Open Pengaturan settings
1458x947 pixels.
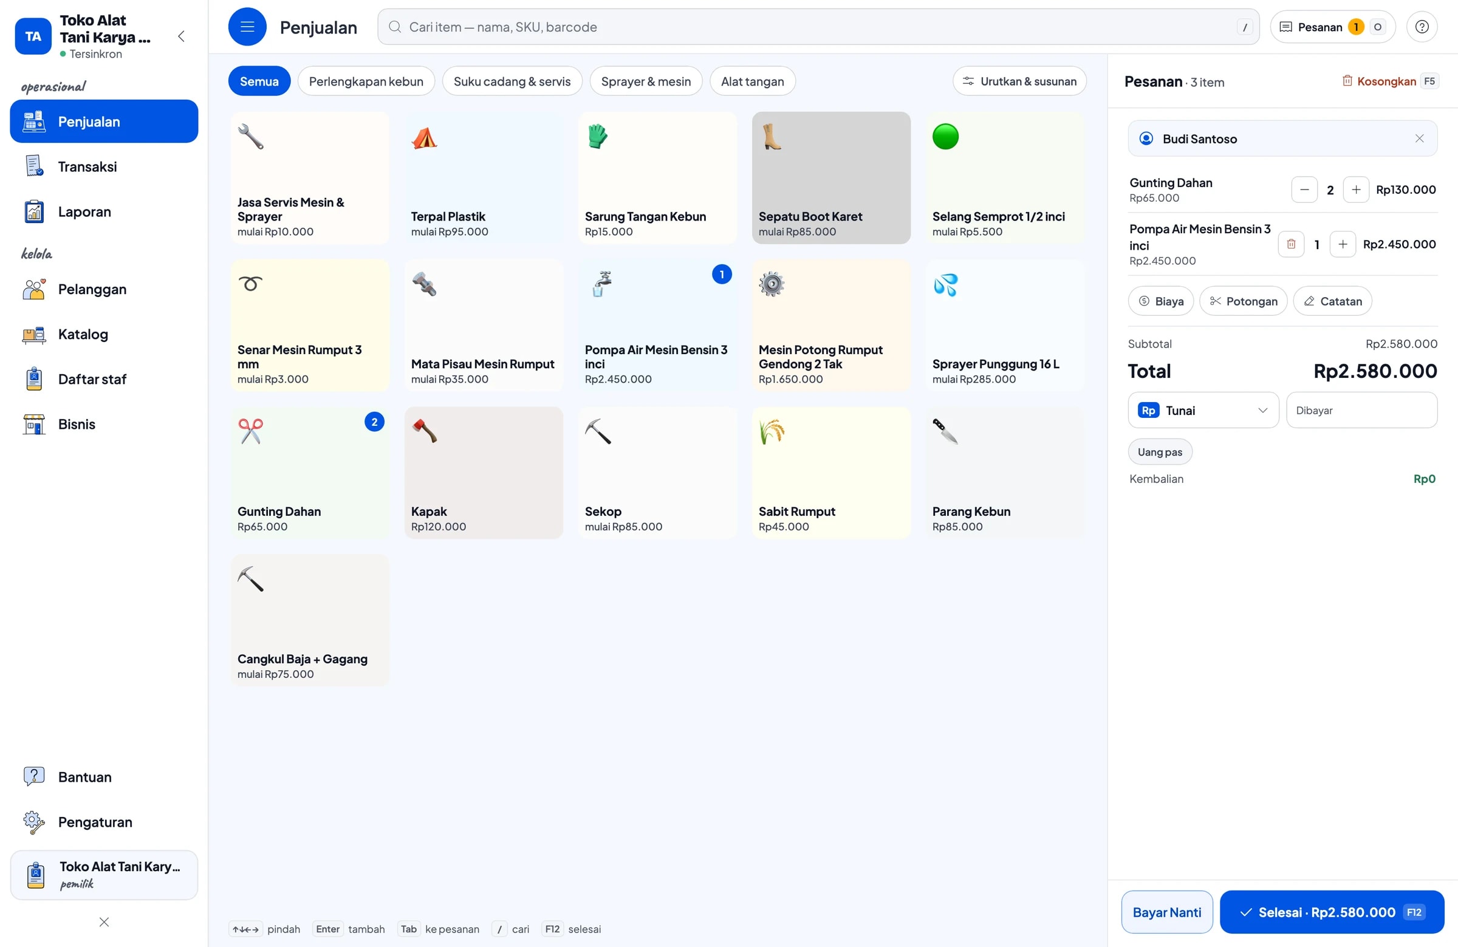coord(104,821)
